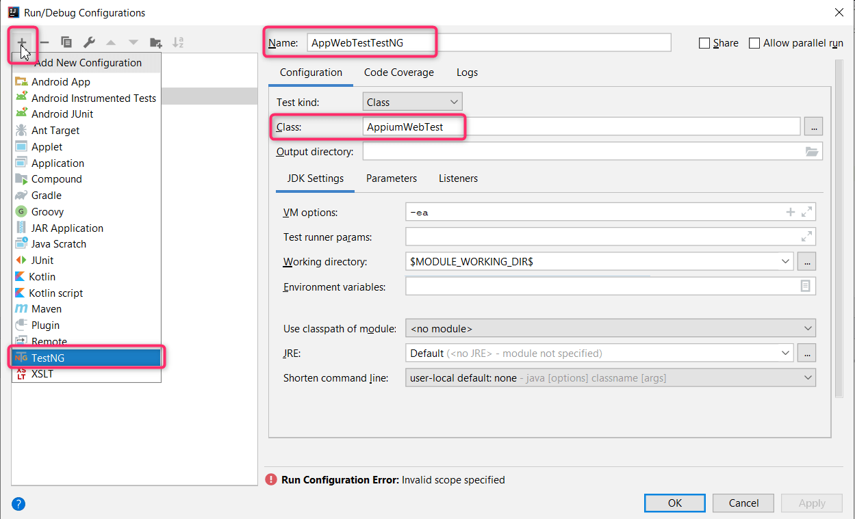Viewport: 855px width, 519px height.
Task: Select JUnit configuration type
Action: click(86, 260)
